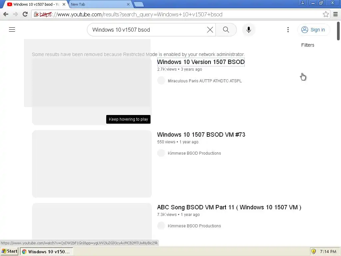
Task: Open the Windows Start button
Action: pyautogui.click(x=9, y=251)
